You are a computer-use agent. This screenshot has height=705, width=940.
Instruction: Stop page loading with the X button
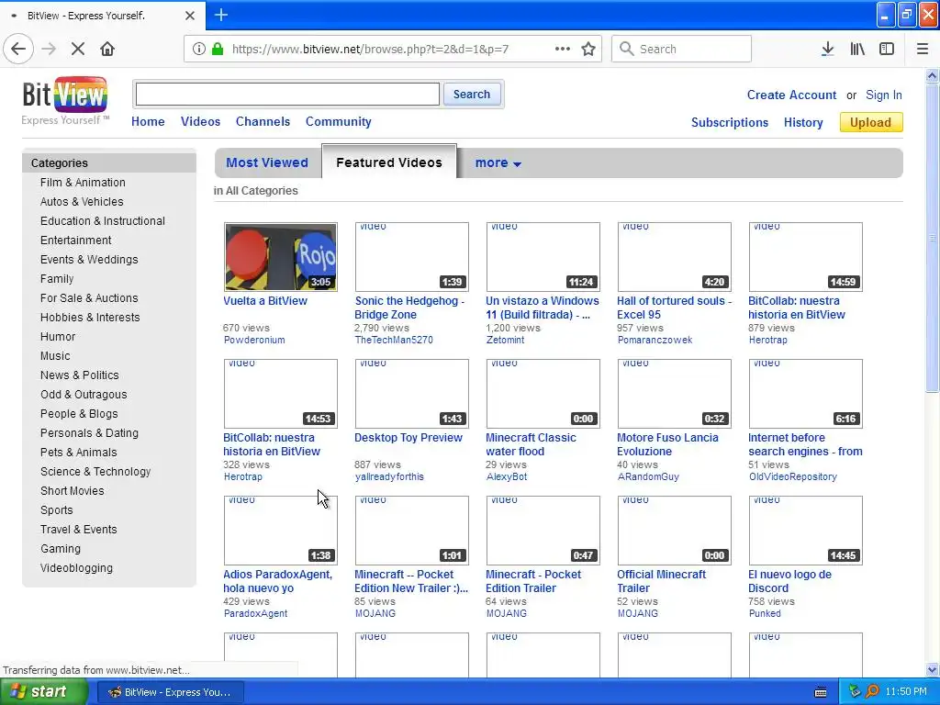78,50
